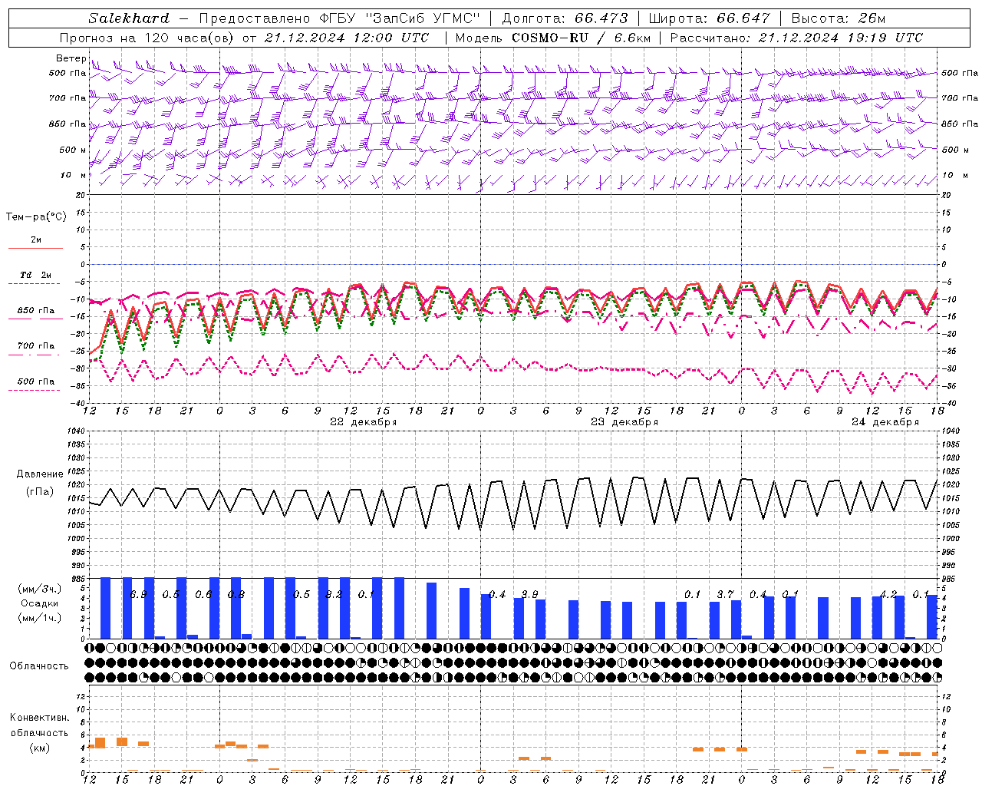Click the Широта: 66.647 value

click(x=709, y=18)
